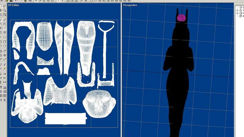Click the UV Editor viewport title
This screenshot has height=137, width=244.
tap(14, 5)
